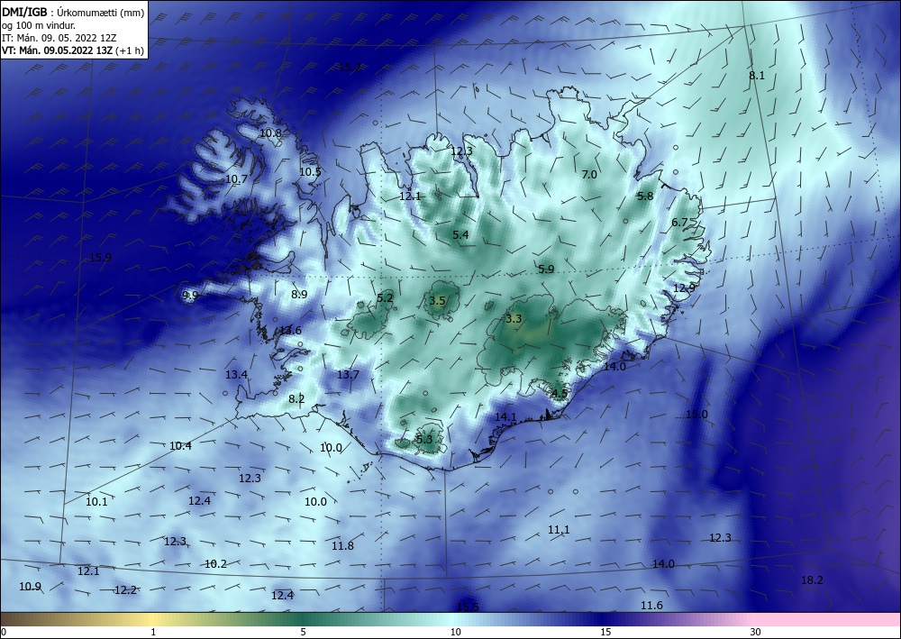Click the 0 tick on the color scale
This screenshot has height=639, width=901.
[4, 632]
